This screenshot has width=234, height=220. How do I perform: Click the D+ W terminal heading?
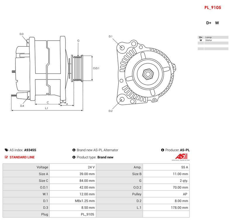click(213, 23)
